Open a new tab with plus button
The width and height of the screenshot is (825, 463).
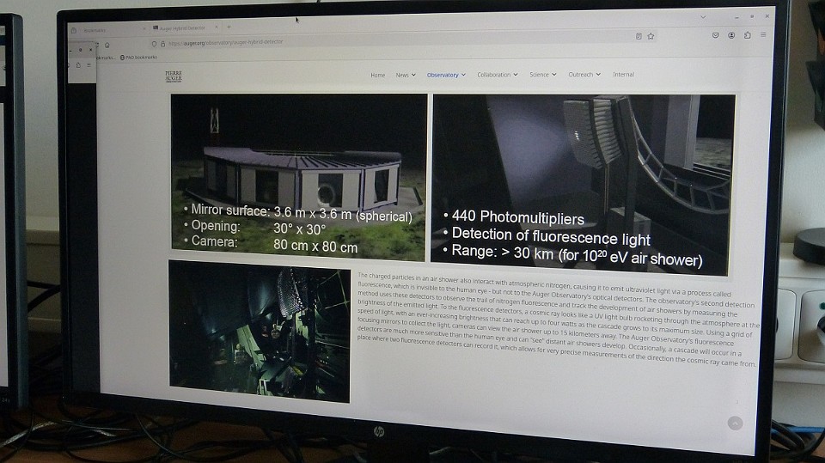[229, 27]
